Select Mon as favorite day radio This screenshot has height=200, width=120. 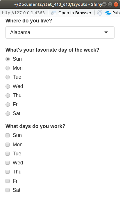8,68
